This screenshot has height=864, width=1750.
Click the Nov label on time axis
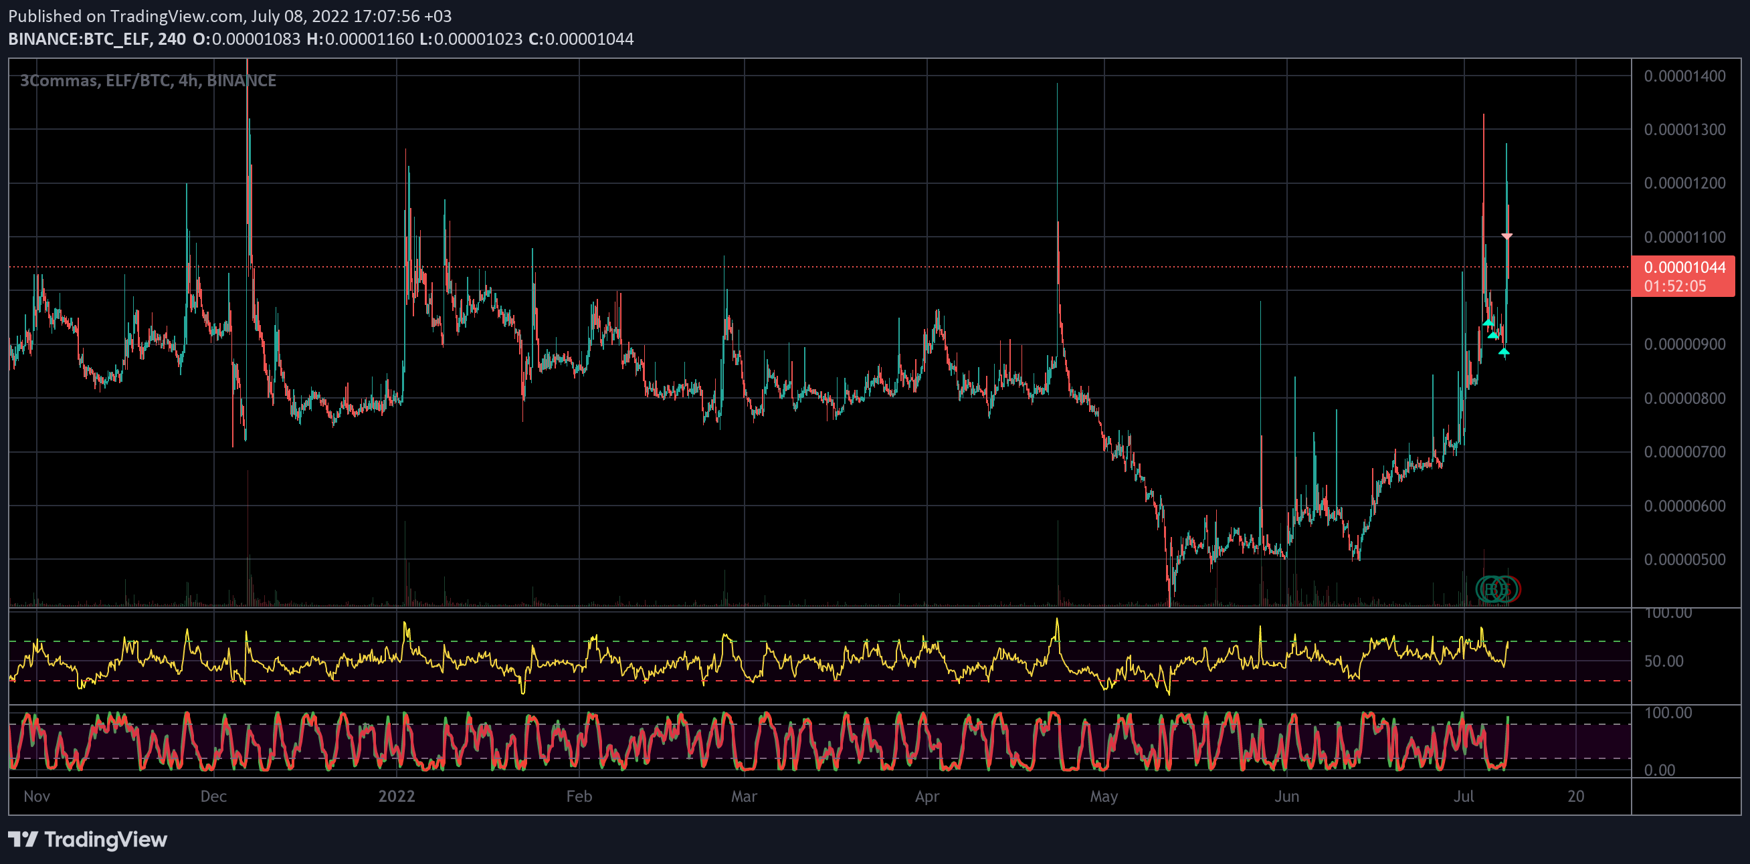37,796
